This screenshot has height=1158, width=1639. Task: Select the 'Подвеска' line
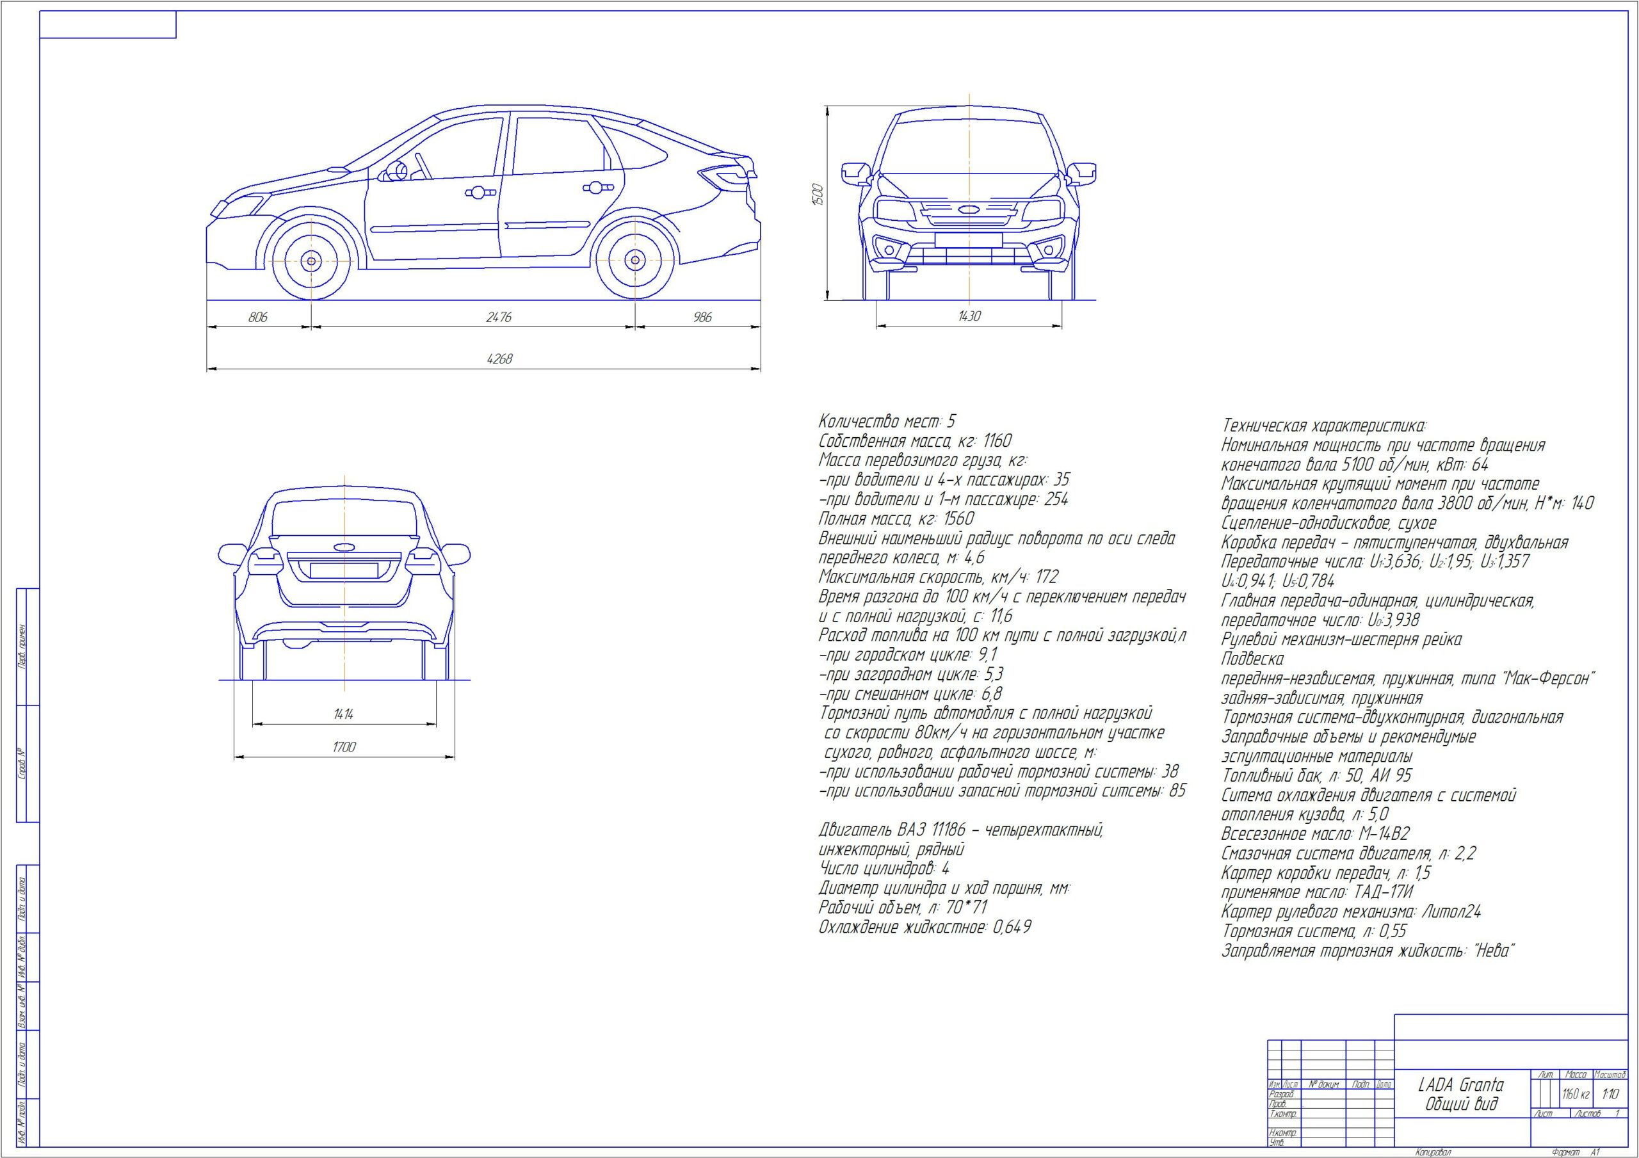click(1253, 659)
